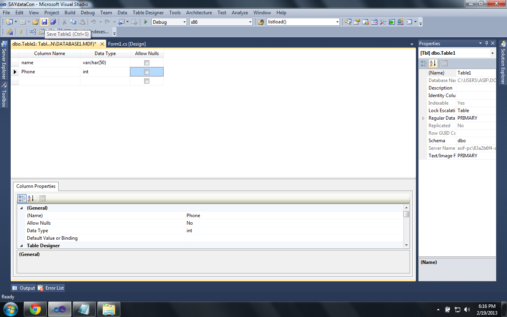Expand the Solution Explorer side tab

503,62
